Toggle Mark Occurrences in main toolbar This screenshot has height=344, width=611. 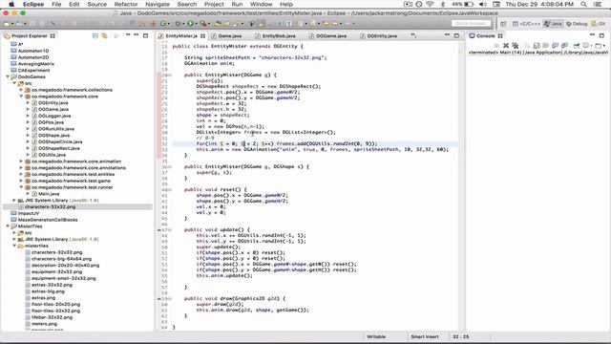(261, 23)
